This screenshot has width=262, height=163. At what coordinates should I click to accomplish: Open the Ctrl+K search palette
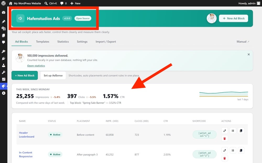click(x=51, y=3)
